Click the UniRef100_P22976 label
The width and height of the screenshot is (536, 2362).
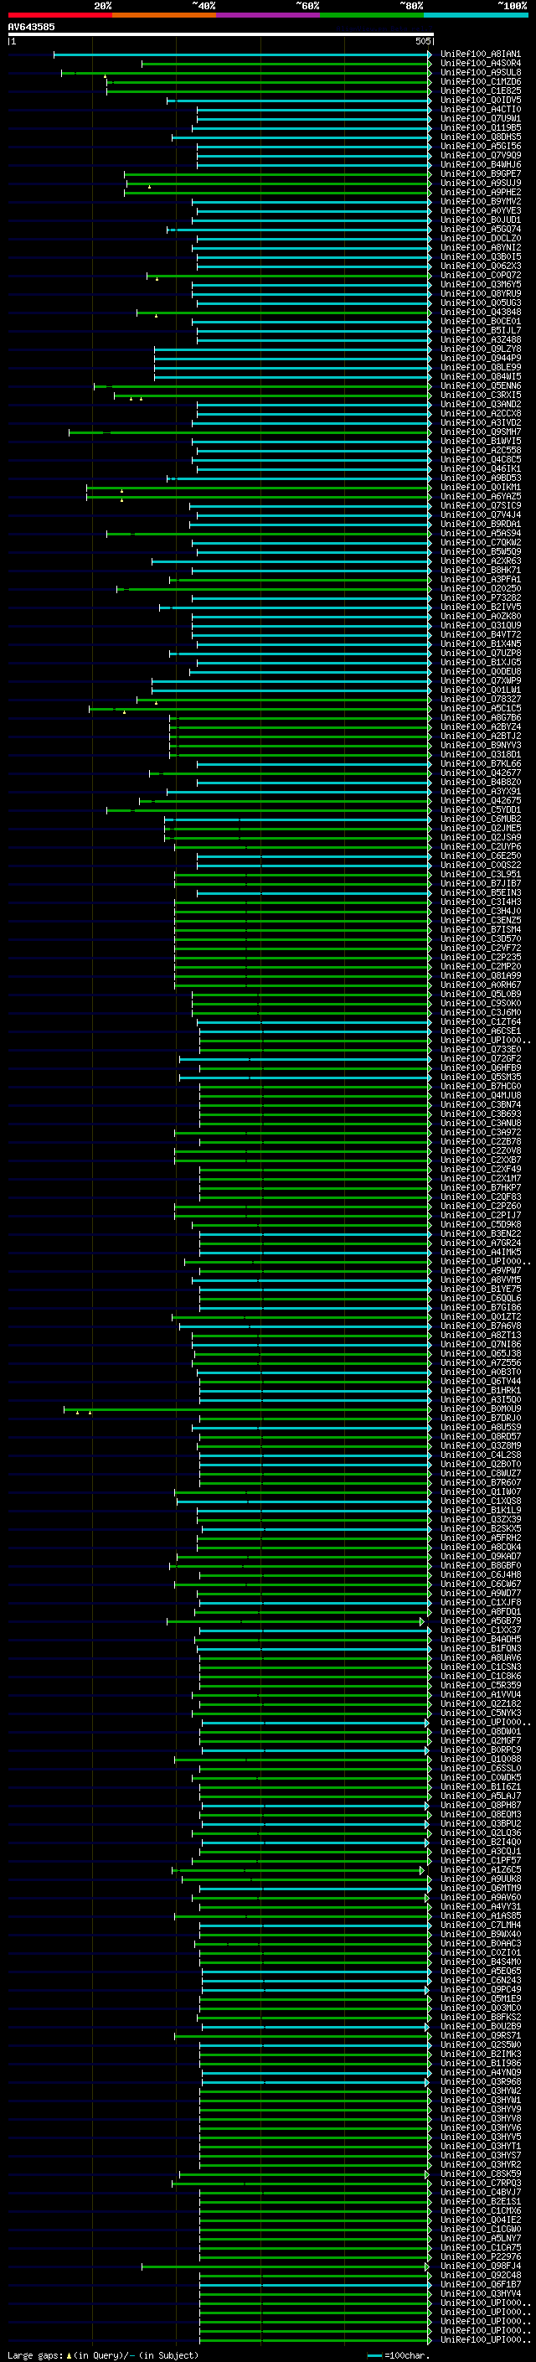[481, 2256]
